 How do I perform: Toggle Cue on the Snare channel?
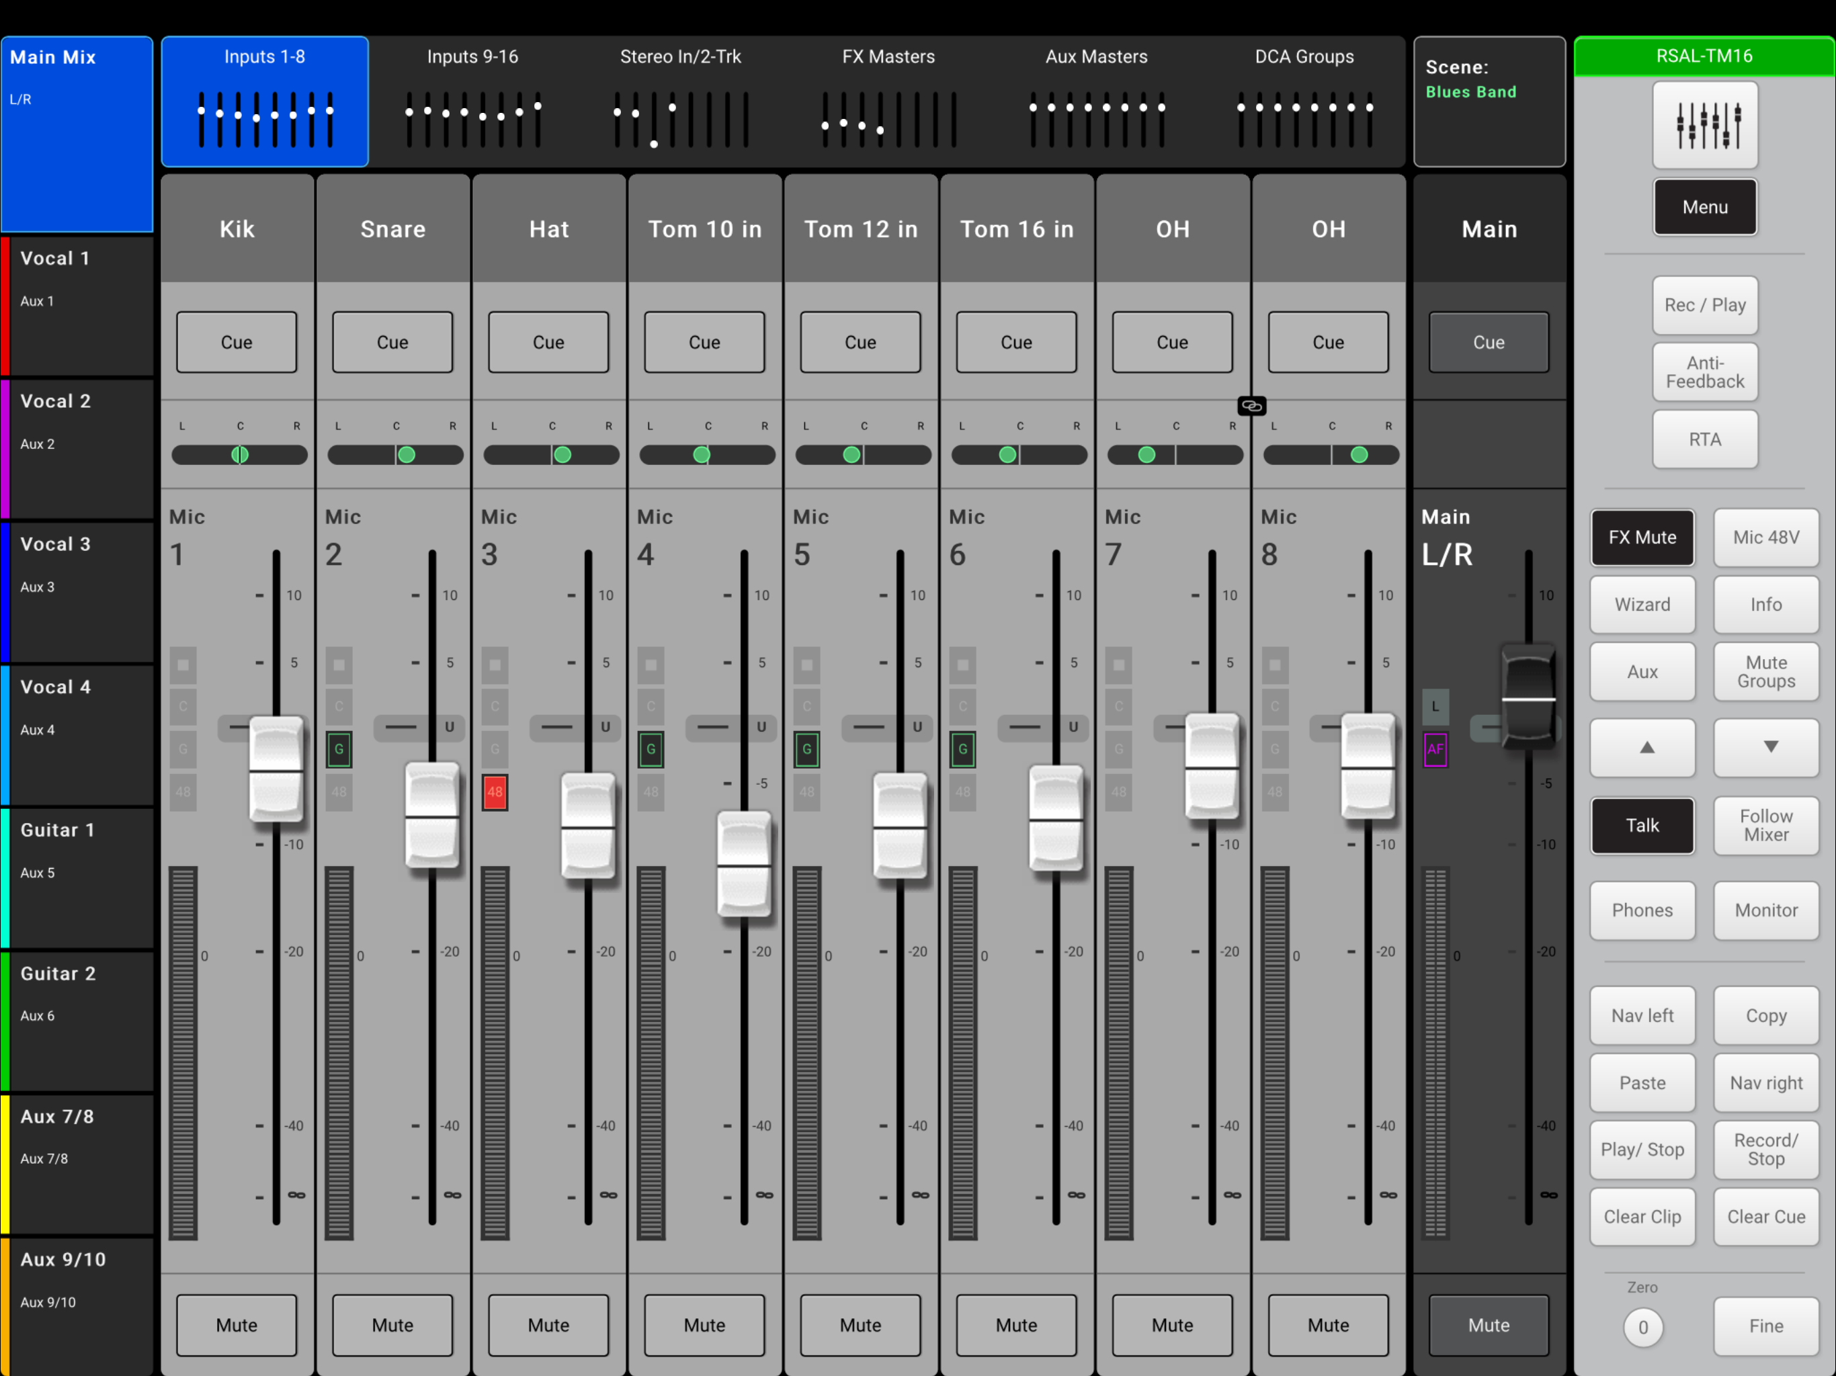coord(392,342)
